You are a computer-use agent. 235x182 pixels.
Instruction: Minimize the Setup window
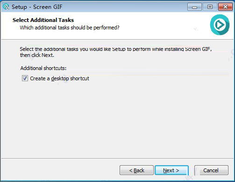[x=194, y=7]
